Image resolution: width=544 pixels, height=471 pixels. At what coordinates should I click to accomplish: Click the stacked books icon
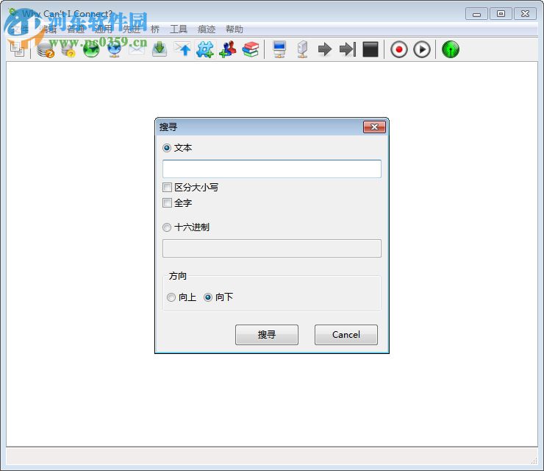251,49
